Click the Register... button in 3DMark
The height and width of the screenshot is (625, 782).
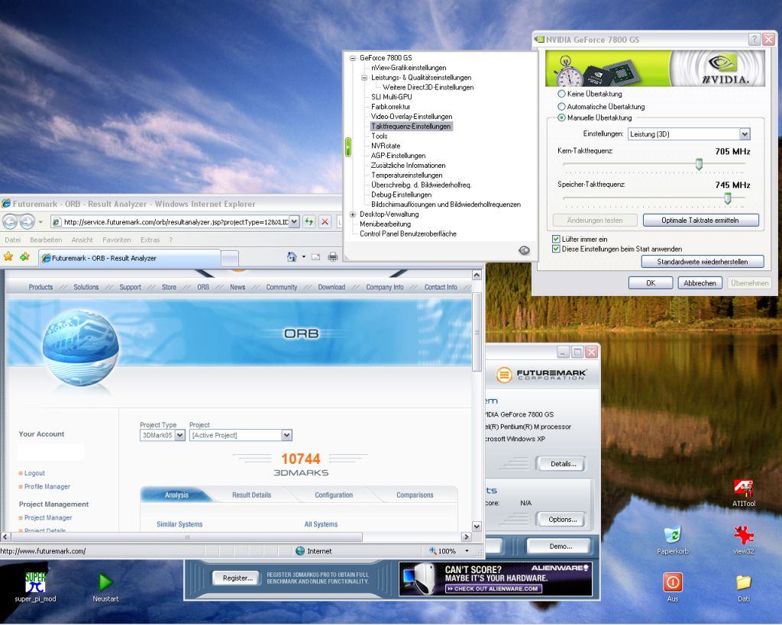click(238, 578)
